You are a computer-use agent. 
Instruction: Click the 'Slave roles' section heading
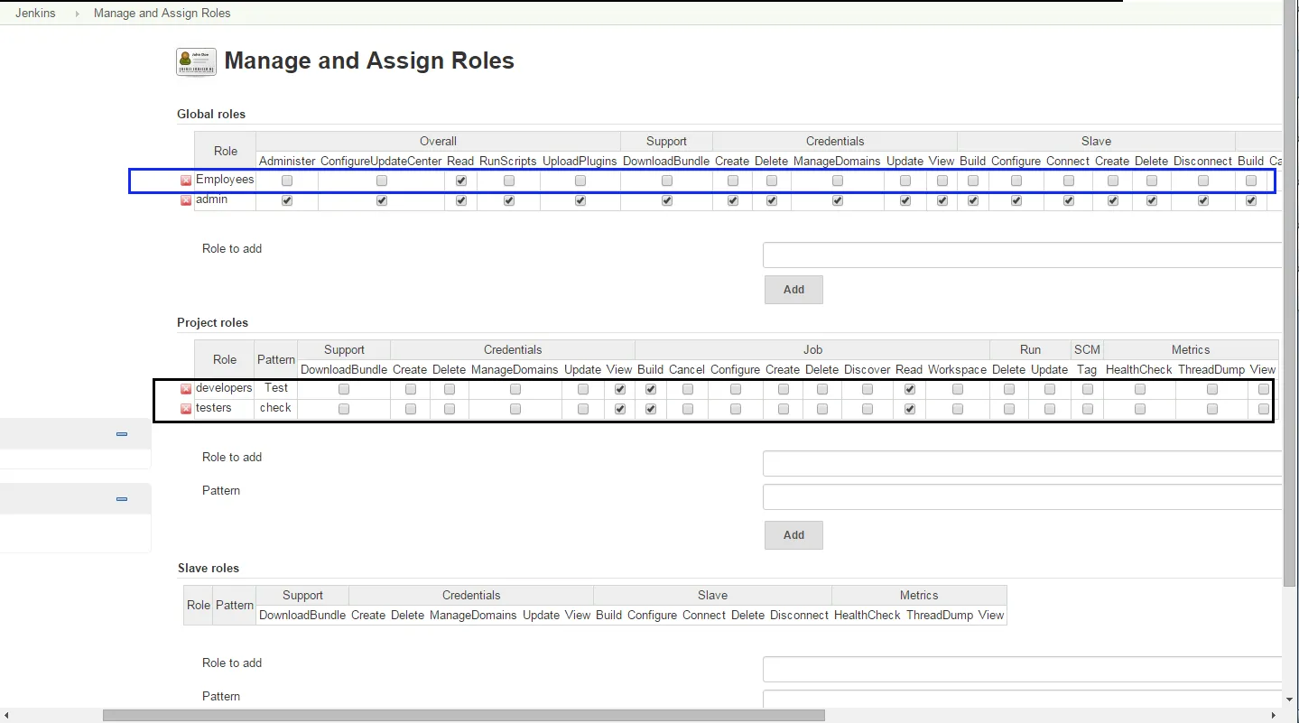tap(209, 568)
